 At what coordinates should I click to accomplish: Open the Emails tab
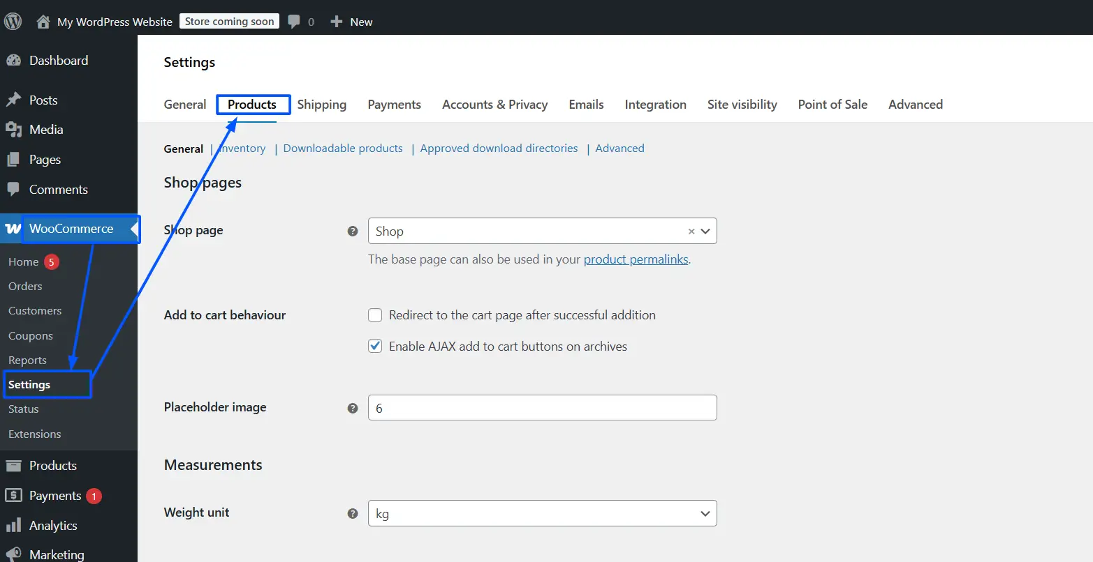tap(587, 105)
